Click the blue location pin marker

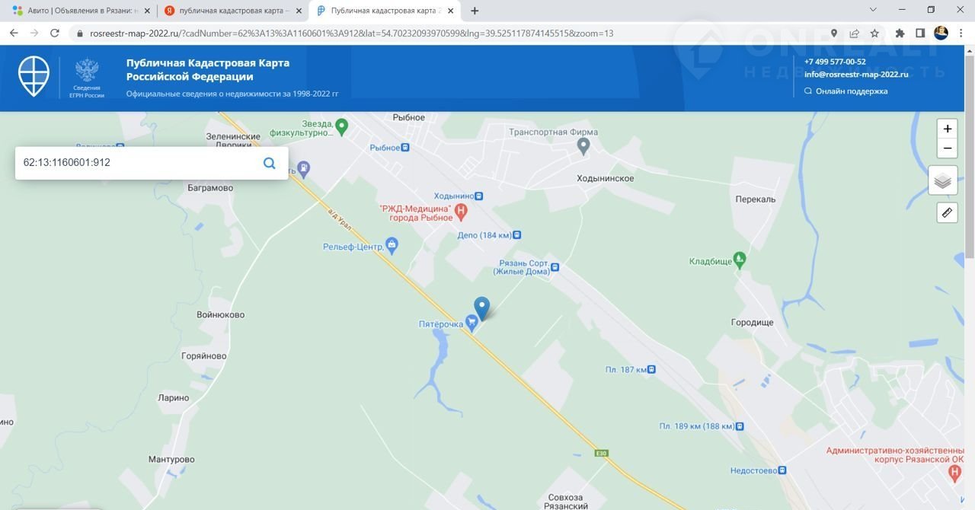(481, 308)
